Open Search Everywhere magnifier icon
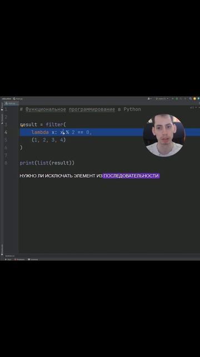This screenshot has width=200, height=357. tap(190, 99)
